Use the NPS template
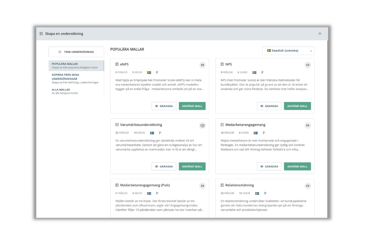The width and height of the screenshot is (365, 249). point(297,106)
